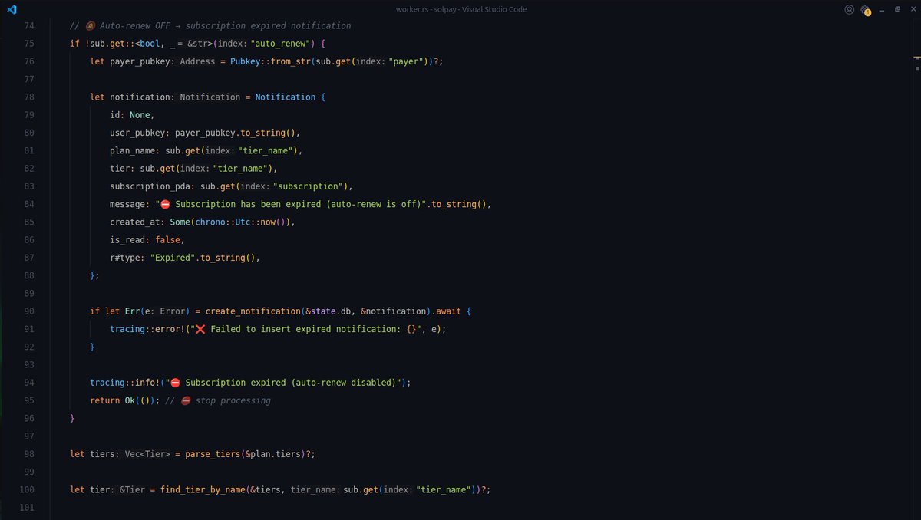
Task: Click the "subscription" string on line 83
Action: point(309,186)
